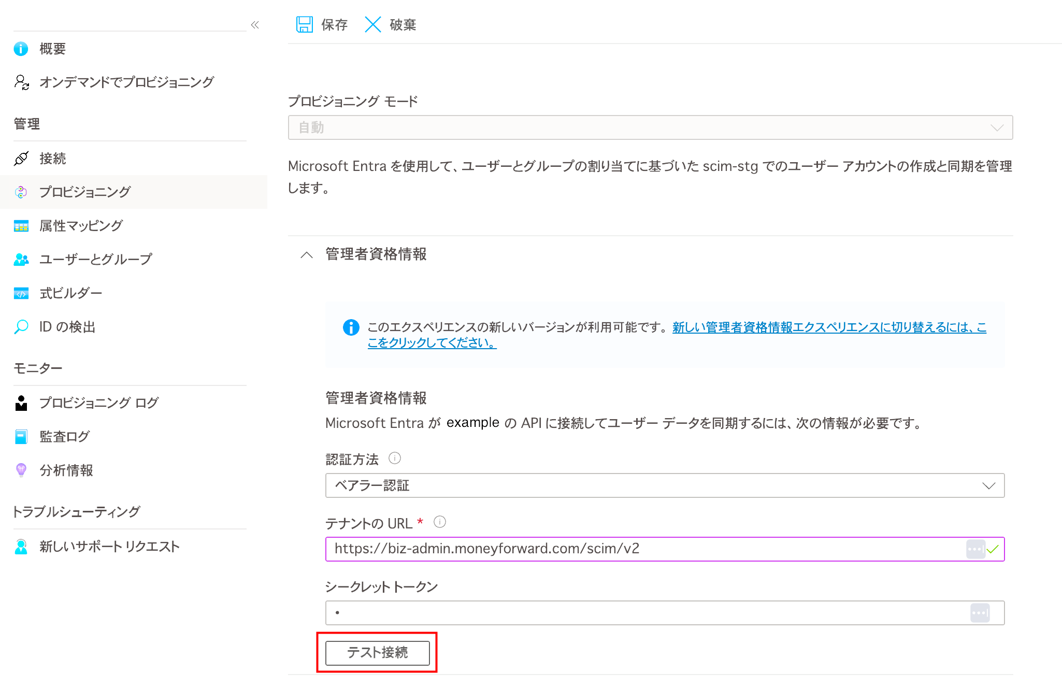Click the 接続 plug icon
This screenshot has width=1062, height=688.
tap(21, 159)
